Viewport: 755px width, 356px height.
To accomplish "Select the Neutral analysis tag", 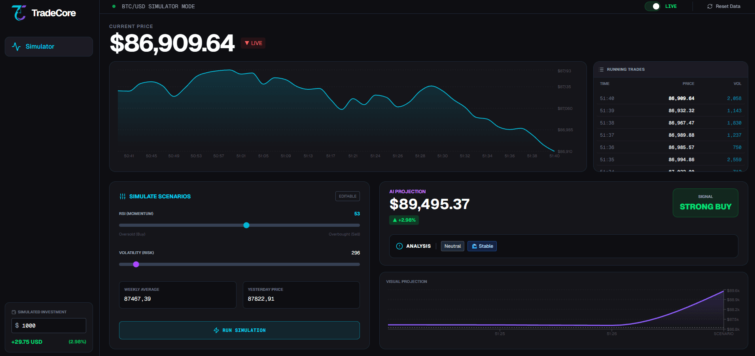I will coord(452,246).
